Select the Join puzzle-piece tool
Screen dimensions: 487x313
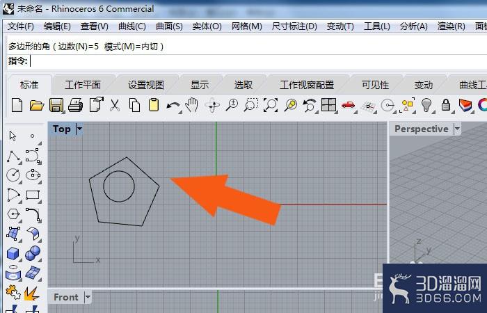(13, 292)
